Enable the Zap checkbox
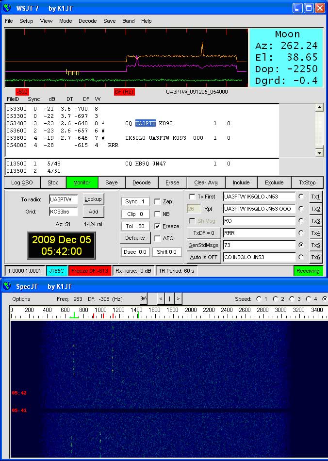The height and width of the screenshot is (461, 328). pos(158,201)
